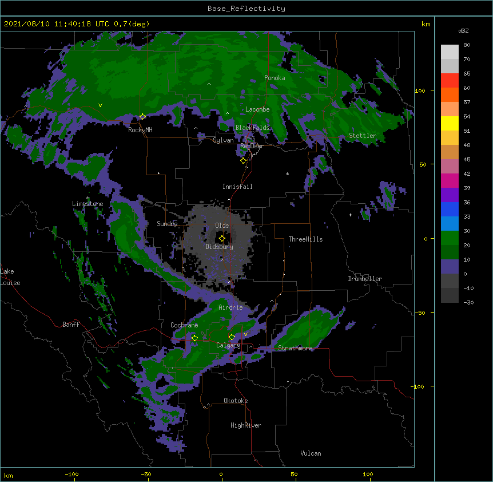
Task: Pick the blue 33-36 dBZ legend swatch
Action: [450, 209]
